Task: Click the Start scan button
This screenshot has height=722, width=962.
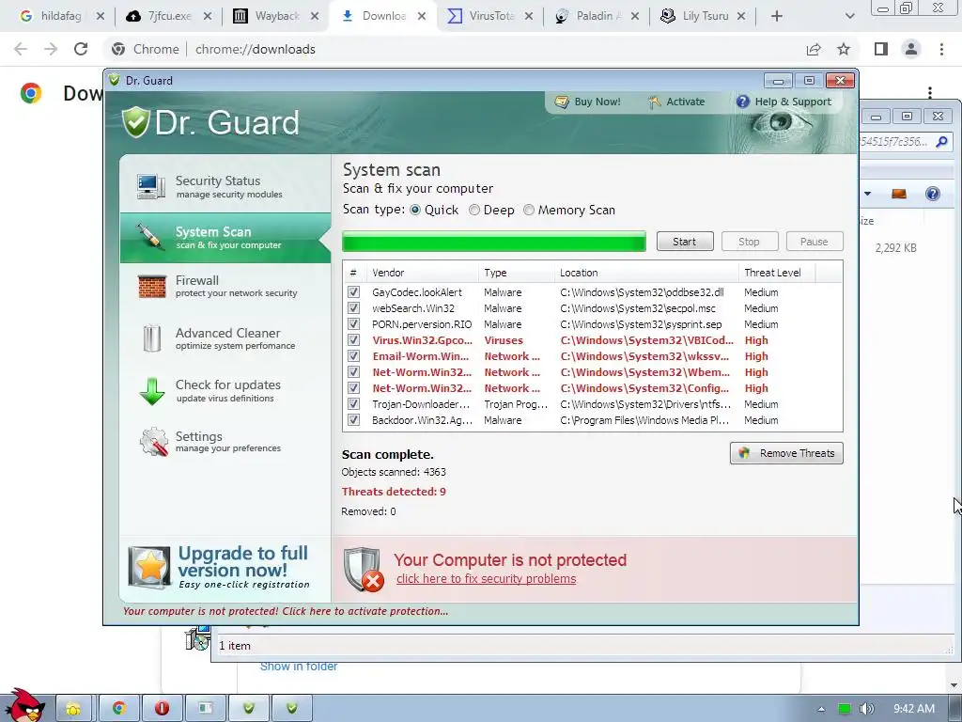Action: pyautogui.click(x=685, y=242)
